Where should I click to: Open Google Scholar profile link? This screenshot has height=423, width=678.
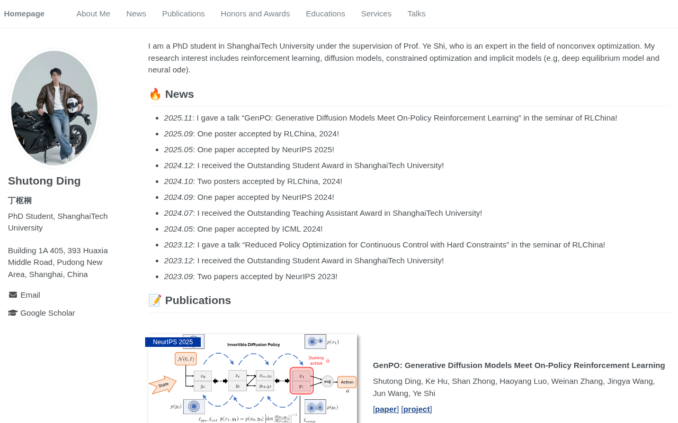(48, 313)
